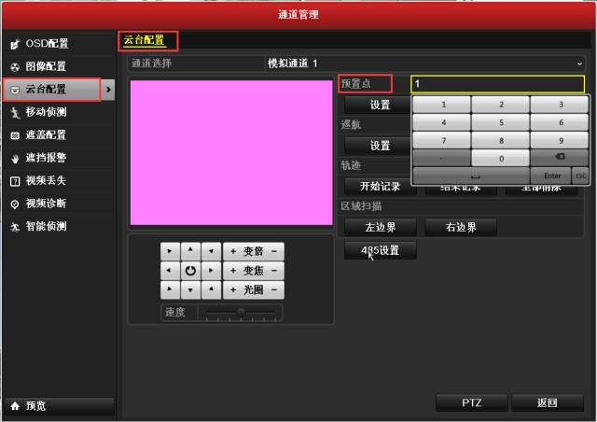
Task: Click the 左边界 button
Action: [380, 227]
